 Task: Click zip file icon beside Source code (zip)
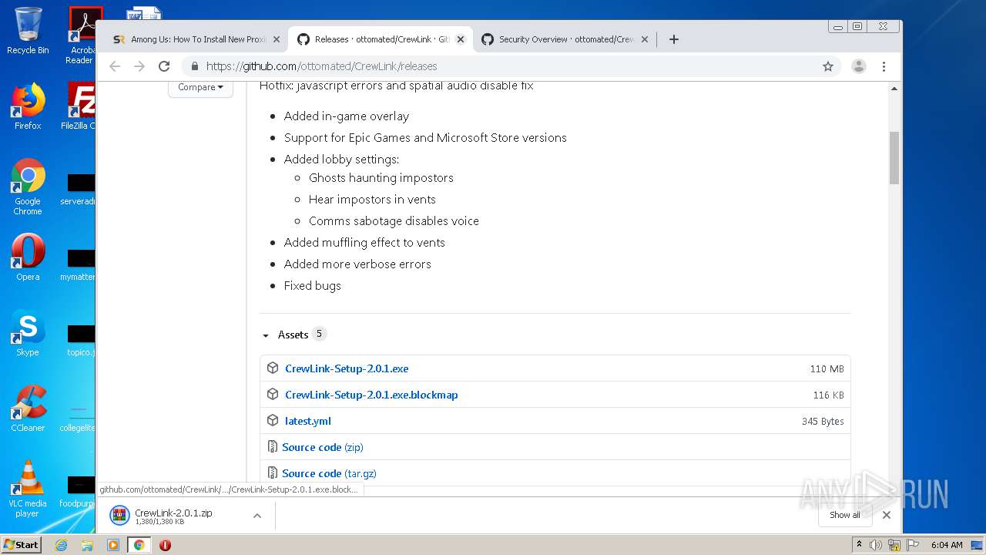point(272,447)
